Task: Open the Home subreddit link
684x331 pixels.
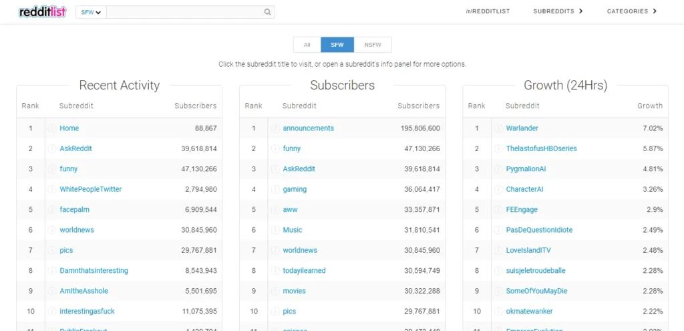Action: [69, 128]
